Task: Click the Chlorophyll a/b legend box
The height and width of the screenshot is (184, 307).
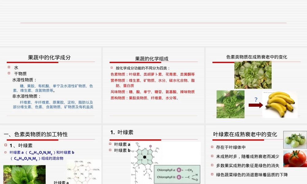Action: (x=177, y=174)
